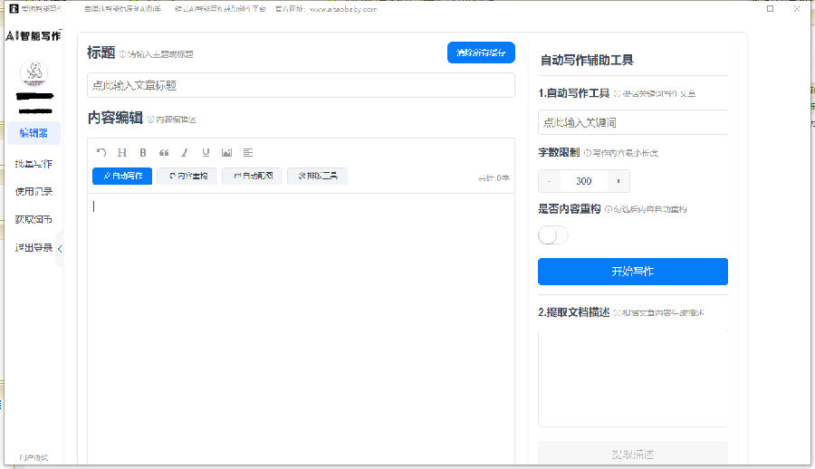
Task: Click the article title input field
Action: point(301,85)
